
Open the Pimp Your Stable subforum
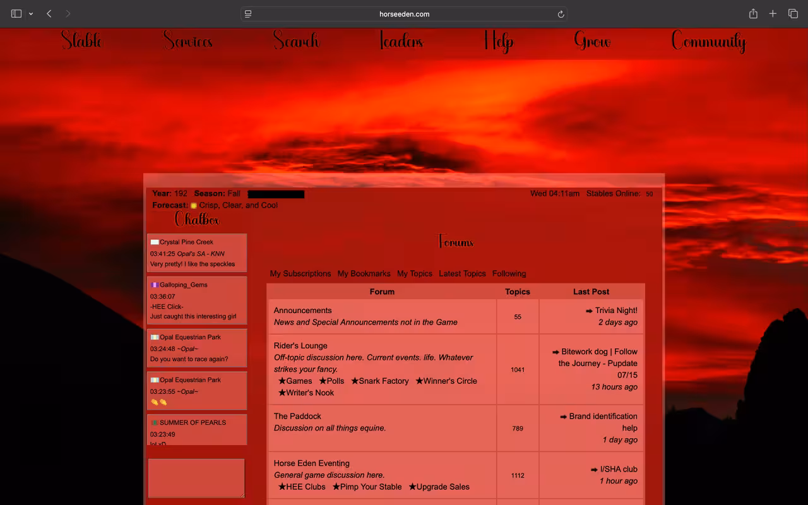[367, 487]
